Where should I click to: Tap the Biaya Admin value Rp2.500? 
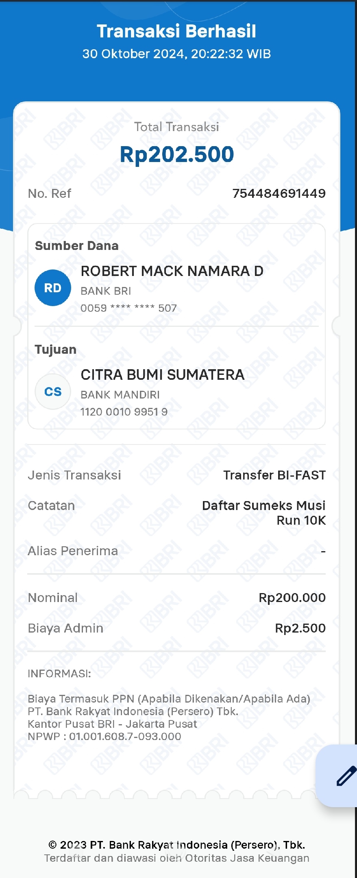[x=300, y=628]
